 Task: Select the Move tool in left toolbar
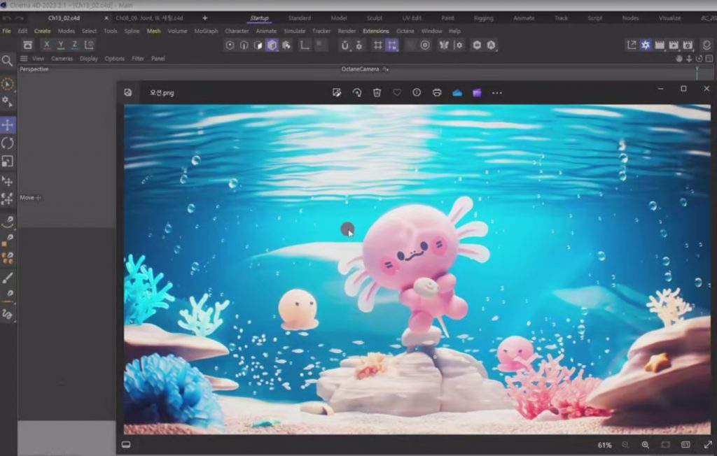point(7,124)
